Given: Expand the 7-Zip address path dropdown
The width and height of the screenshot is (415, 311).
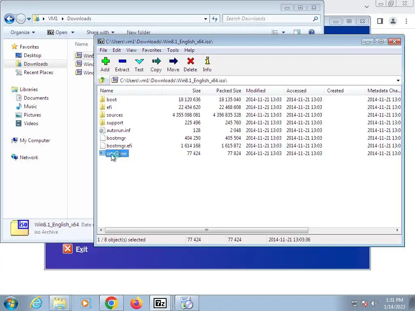Looking at the screenshot, I should 398,81.
